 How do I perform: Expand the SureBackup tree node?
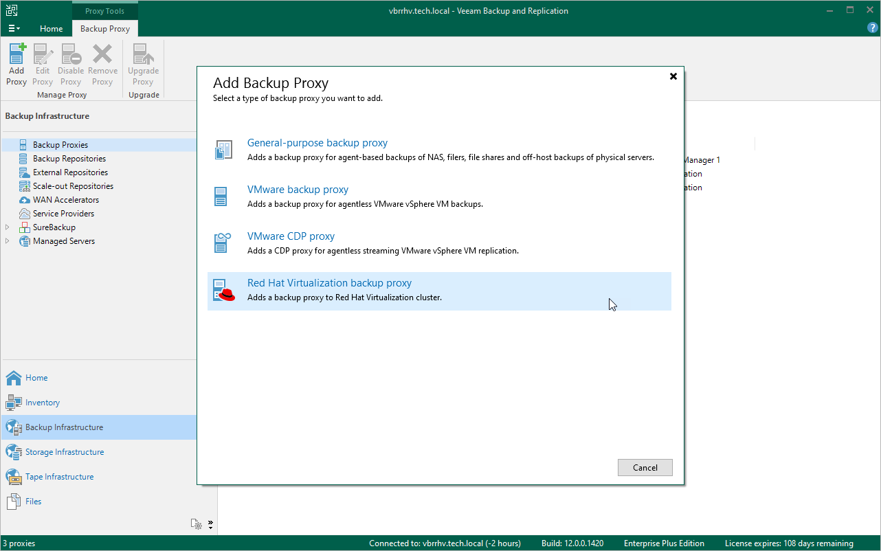[x=8, y=227]
